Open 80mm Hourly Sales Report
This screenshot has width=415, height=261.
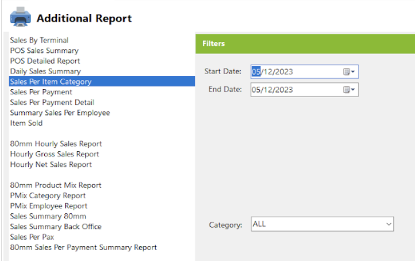[x=56, y=144]
